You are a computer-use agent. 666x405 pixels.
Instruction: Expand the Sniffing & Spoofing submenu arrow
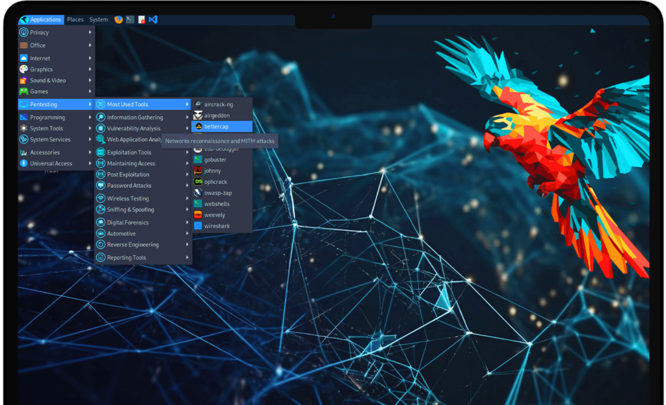[x=187, y=210]
